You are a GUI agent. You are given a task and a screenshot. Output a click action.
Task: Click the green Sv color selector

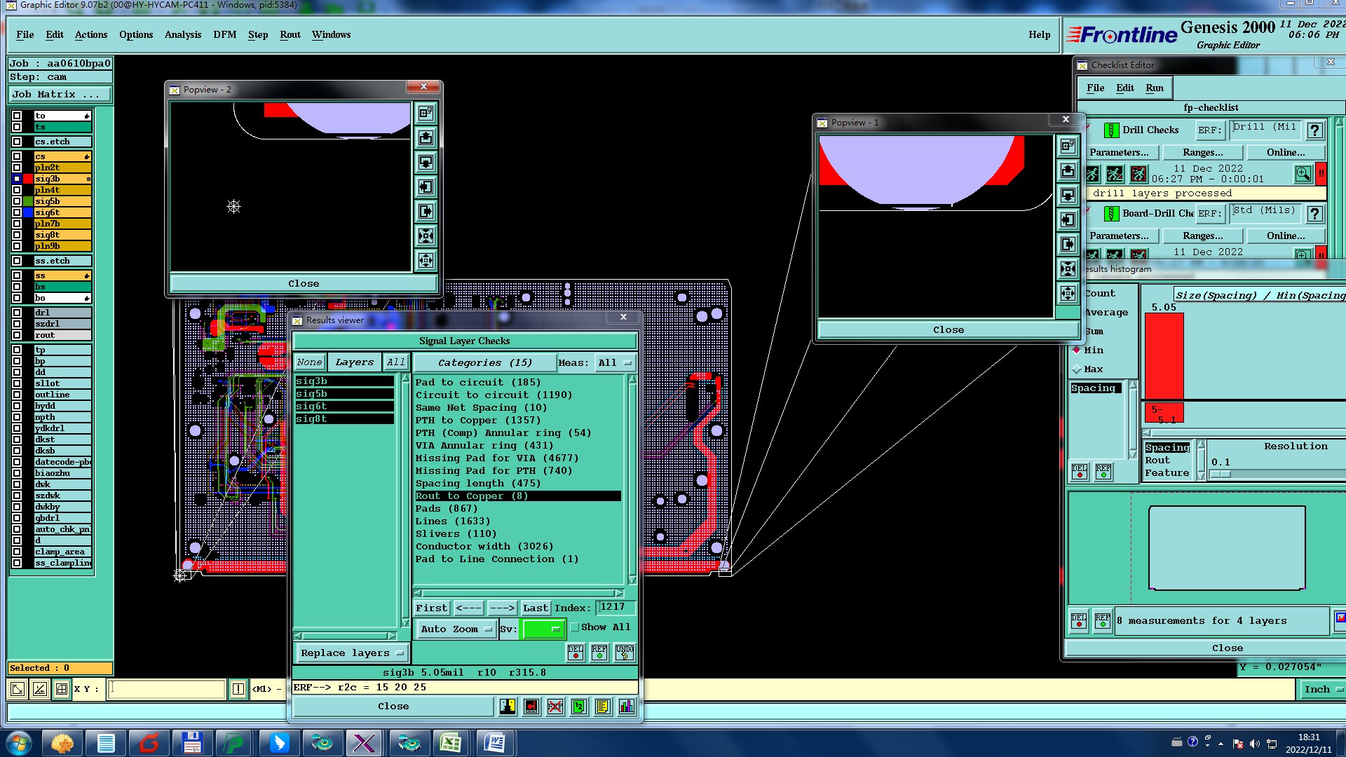[x=543, y=629]
